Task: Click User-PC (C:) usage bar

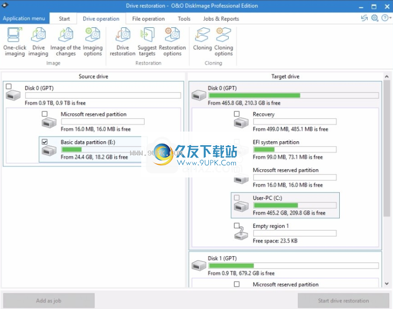Action: click(x=295, y=205)
